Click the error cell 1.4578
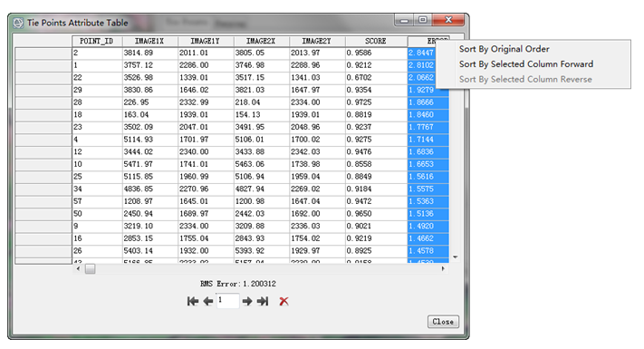 coord(428,251)
